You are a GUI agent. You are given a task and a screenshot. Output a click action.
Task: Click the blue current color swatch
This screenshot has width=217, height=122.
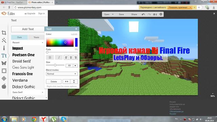click(x=76, y=42)
